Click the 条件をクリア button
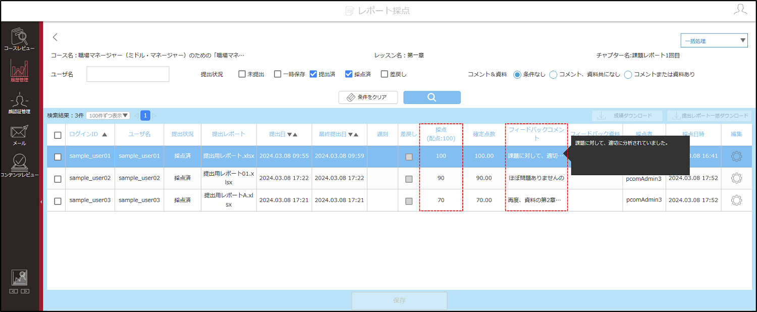This screenshot has height=312, width=757. 368,97
